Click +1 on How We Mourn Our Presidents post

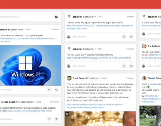(x=124, y=66)
